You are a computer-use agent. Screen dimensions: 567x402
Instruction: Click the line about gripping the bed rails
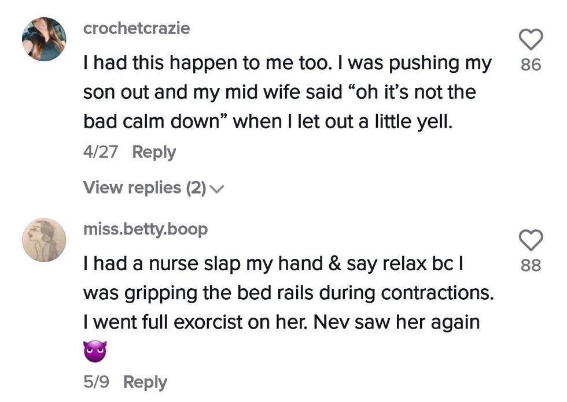(289, 293)
